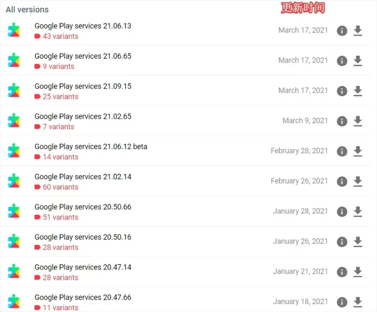Click date 'February 28, 2021'

point(299,151)
